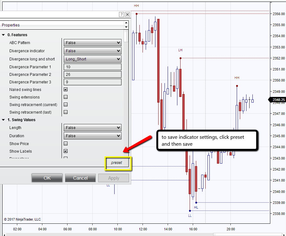Click the Cancel button
Image resolution: width=286 pixels, height=236 pixels.
(x=80, y=178)
